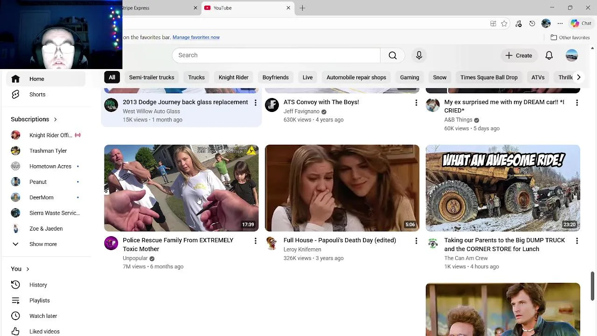Open Shorts in the sidebar

pyautogui.click(x=46, y=94)
